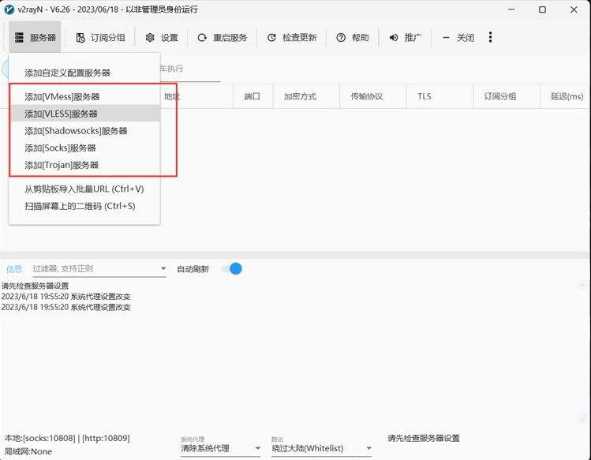This screenshot has width=591, height=460.
Task: Click the log panel scroll up arrow
Action: point(582,286)
